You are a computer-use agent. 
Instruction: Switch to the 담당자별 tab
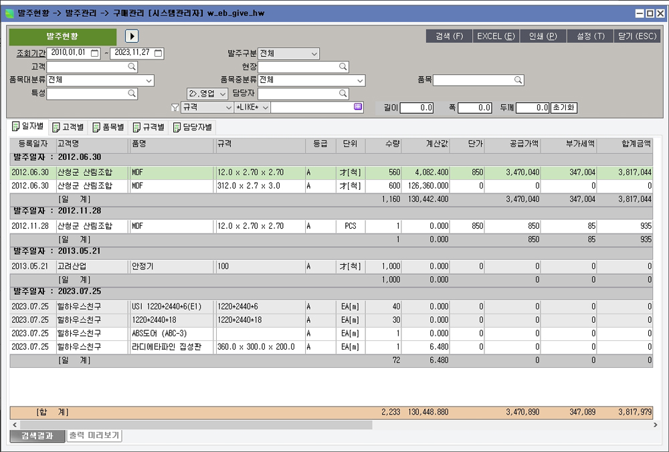tap(193, 127)
